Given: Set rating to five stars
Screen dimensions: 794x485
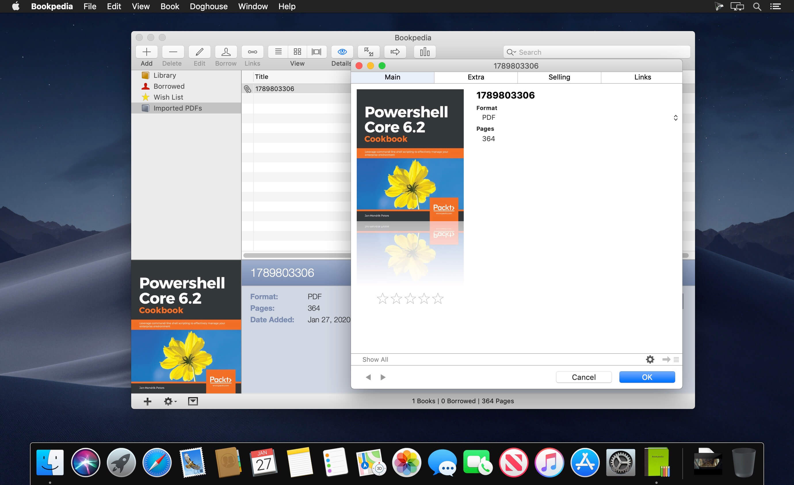Looking at the screenshot, I should tap(438, 298).
